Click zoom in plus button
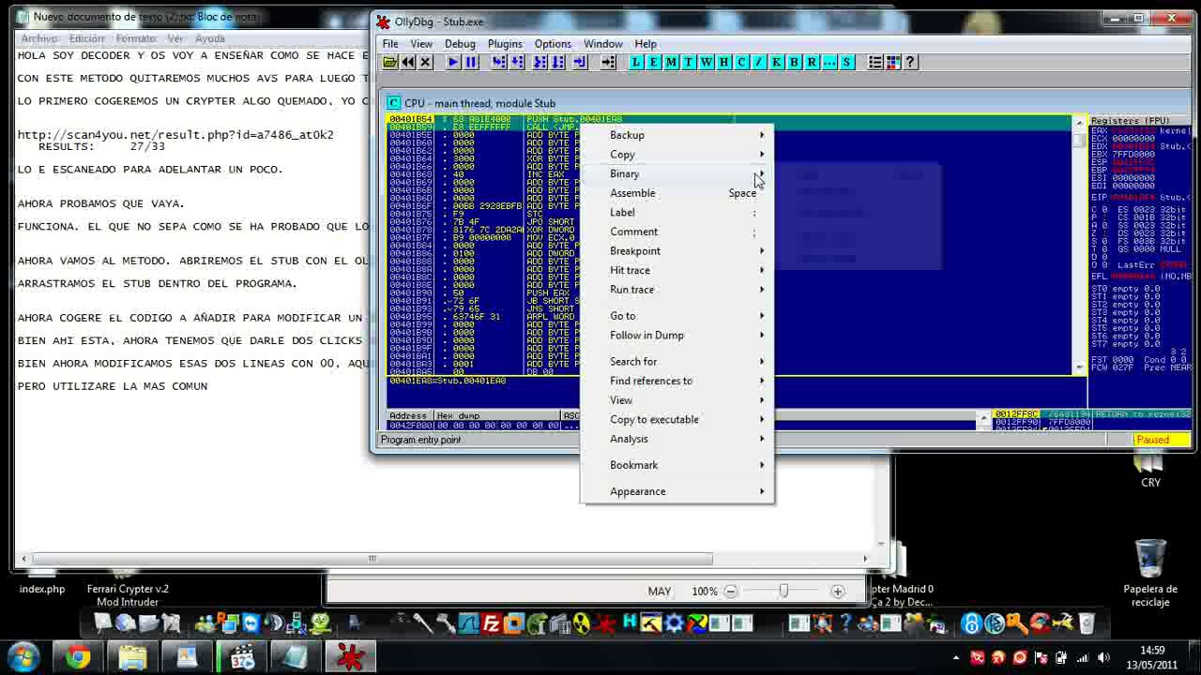 837,592
